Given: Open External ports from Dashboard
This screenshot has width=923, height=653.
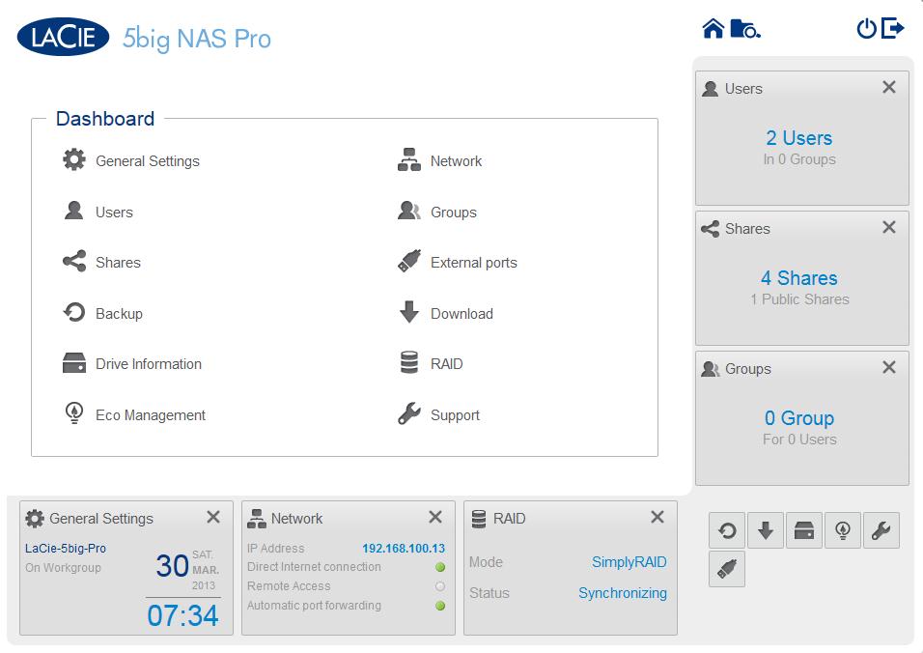Looking at the screenshot, I should click(474, 263).
